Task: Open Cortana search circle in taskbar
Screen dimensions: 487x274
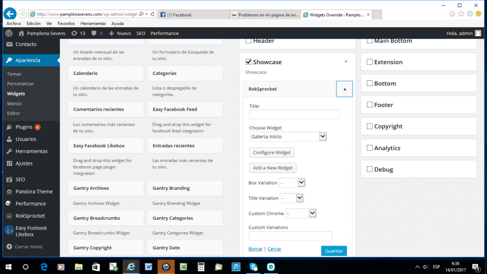Action: coord(26,267)
